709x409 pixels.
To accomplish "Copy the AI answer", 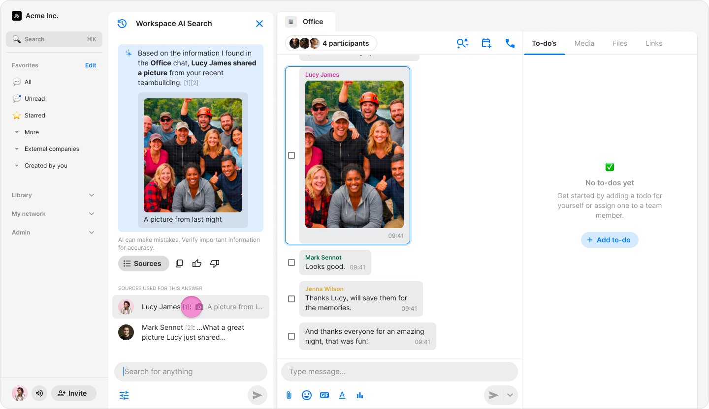I will coord(179,263).
